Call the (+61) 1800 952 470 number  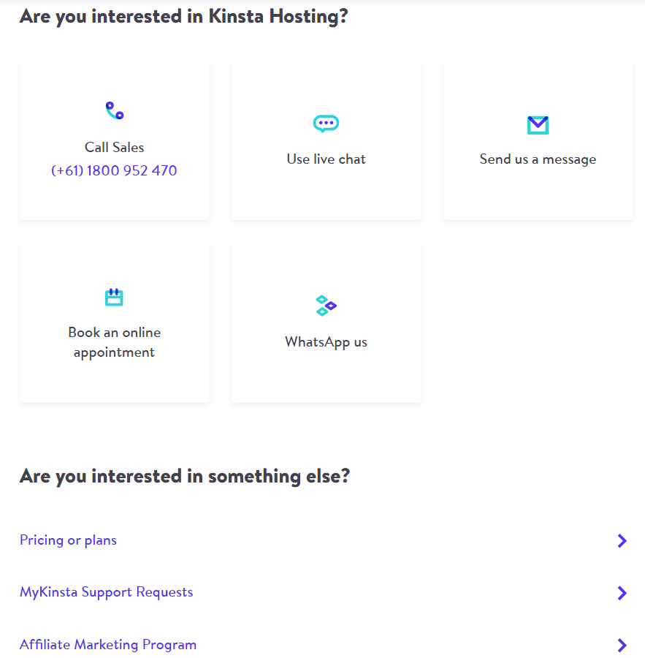[x=114, y=170]
